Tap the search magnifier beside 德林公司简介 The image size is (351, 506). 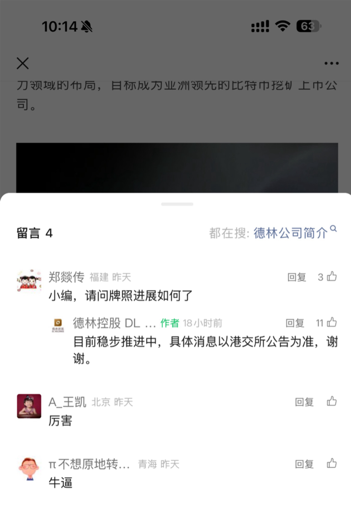coord(334,229)
